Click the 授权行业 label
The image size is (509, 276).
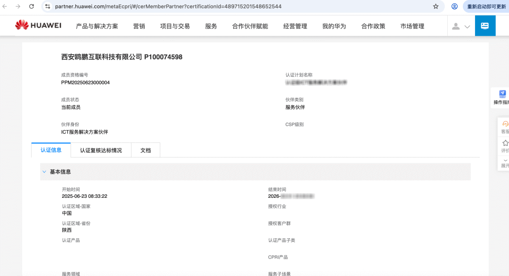pos(277,206)
